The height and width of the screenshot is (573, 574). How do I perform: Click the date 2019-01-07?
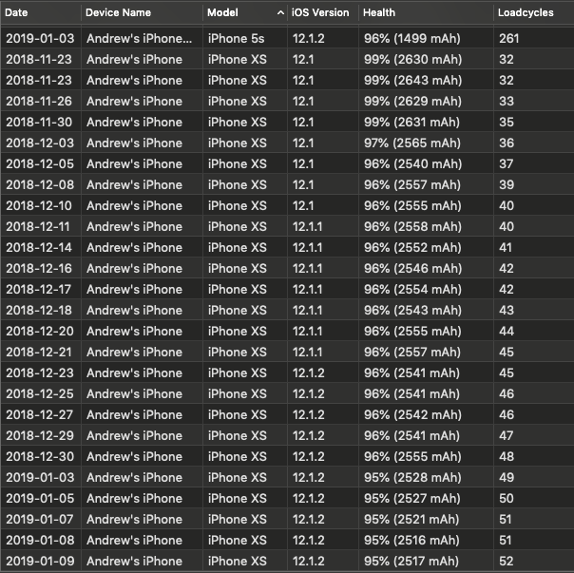click(40, 519)
